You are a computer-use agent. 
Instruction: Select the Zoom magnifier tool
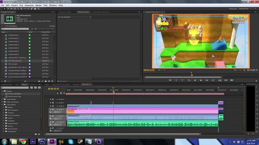pos(38,8)
